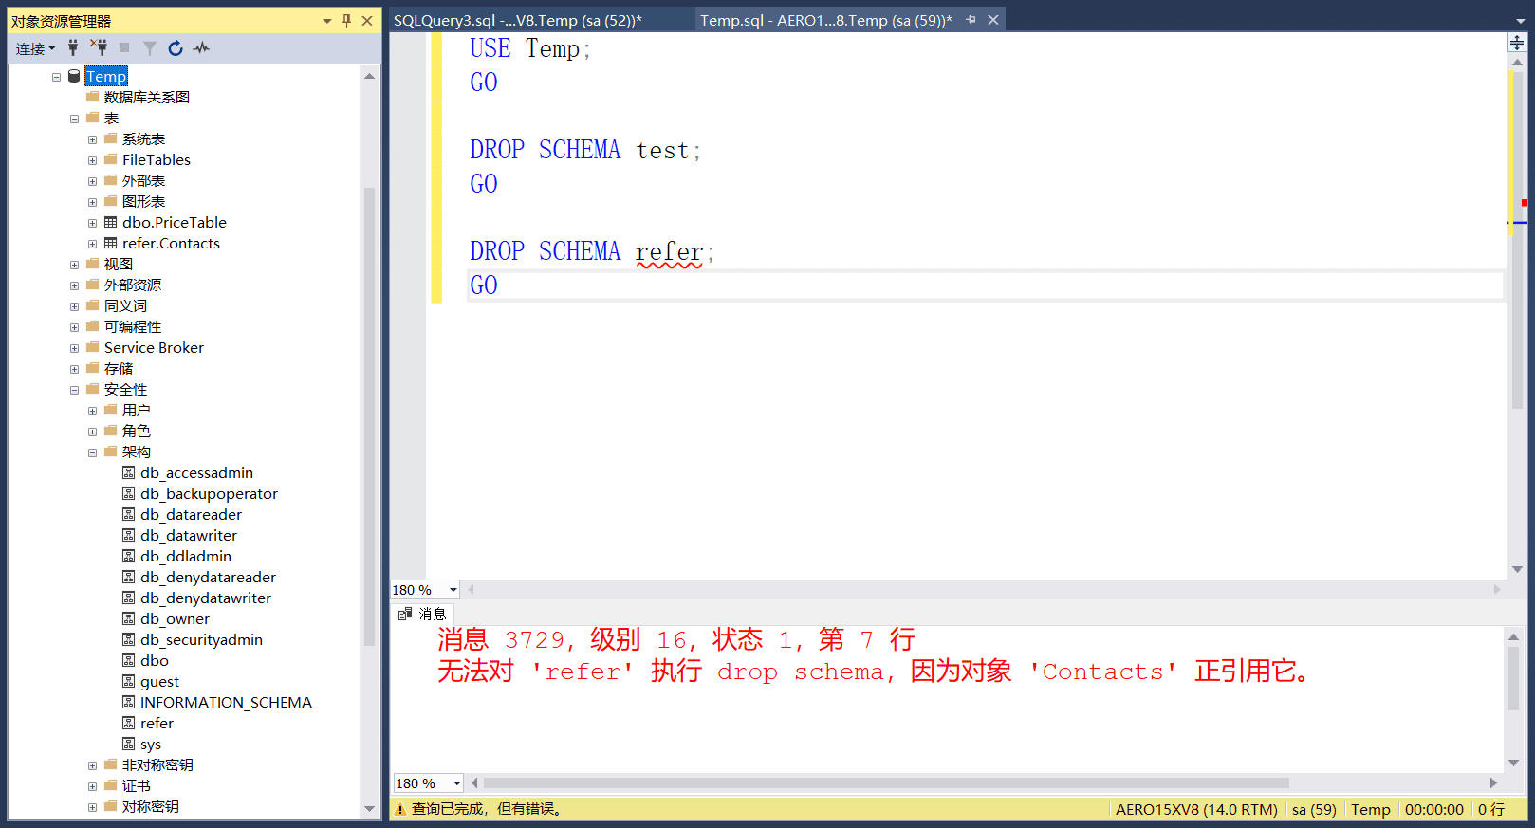Click the 外部表 folder icon

111,180
